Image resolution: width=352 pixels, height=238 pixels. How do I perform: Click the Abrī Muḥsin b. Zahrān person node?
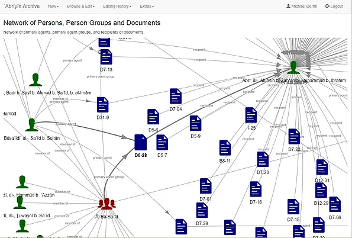coord(293,67)
